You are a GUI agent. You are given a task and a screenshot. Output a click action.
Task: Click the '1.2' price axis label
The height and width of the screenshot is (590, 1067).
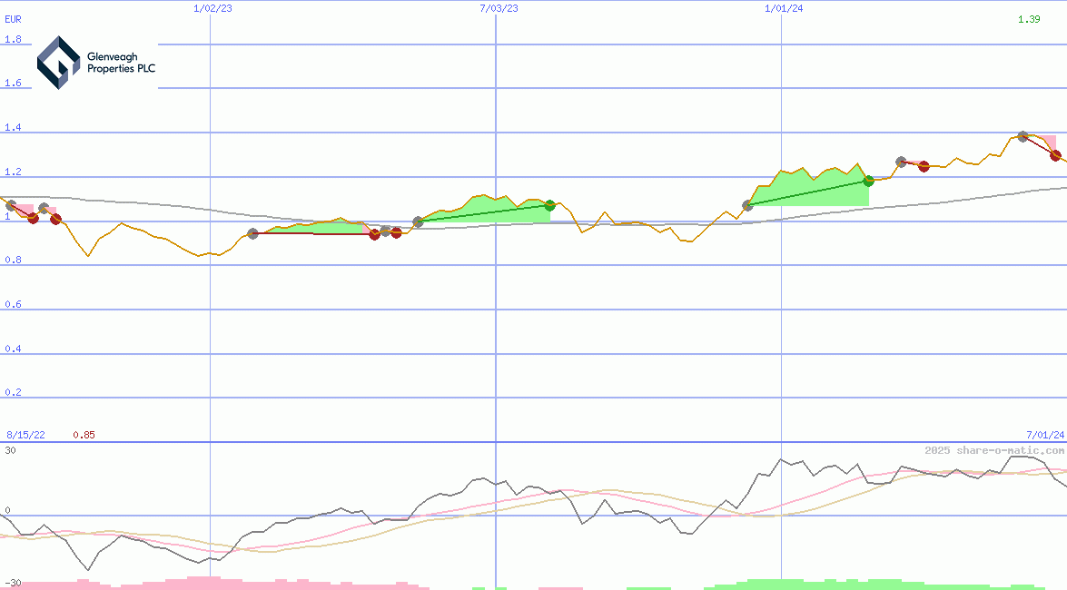13,172
